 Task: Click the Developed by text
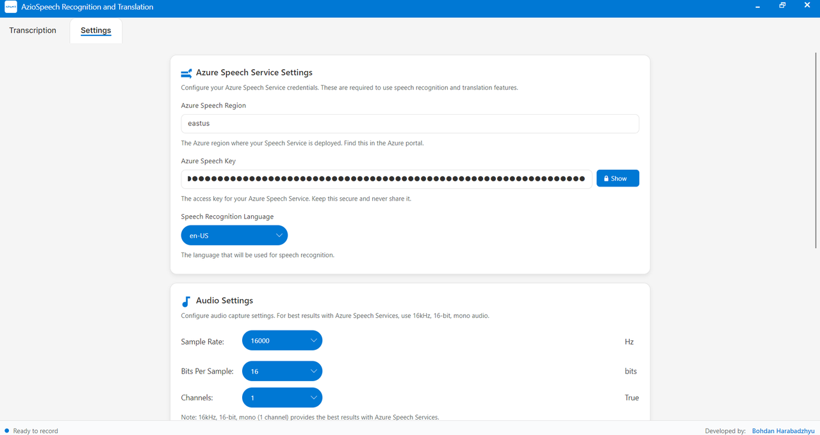point(725,431)
